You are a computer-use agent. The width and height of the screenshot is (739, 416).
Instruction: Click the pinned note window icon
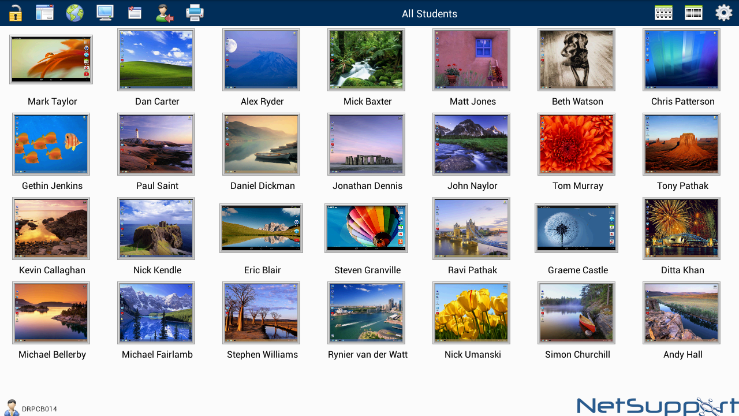tap(135, 13)
